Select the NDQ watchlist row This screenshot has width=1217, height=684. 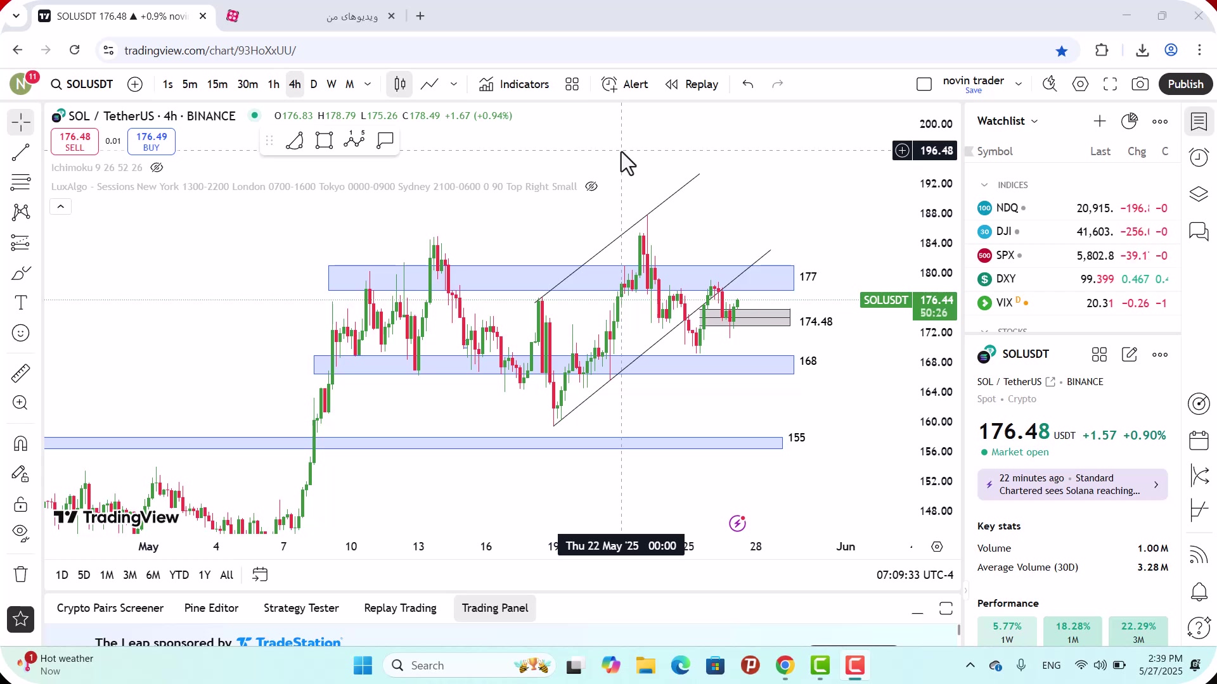pos(1072,208)
